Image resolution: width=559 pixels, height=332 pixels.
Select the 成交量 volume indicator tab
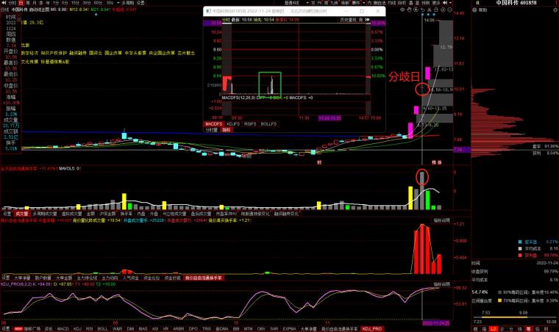pyautogui.click(x=22, y=214)
